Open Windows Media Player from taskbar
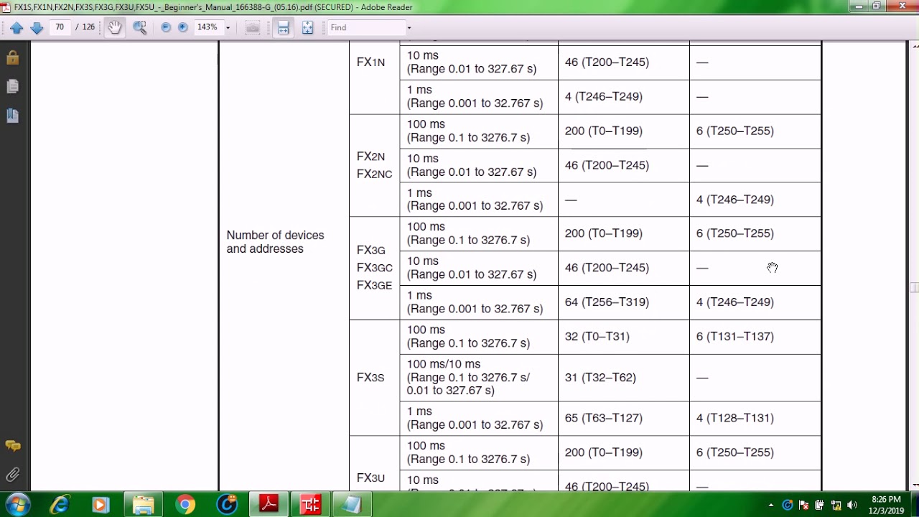Viewport: 919px width, 517px height. (x=100, y=505)
